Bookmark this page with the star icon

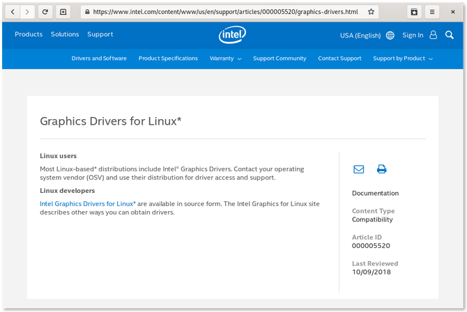tap(372, 12)
